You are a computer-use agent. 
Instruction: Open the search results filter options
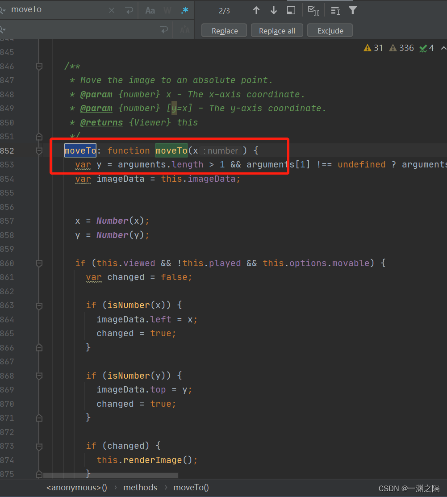tap(352, 10)
